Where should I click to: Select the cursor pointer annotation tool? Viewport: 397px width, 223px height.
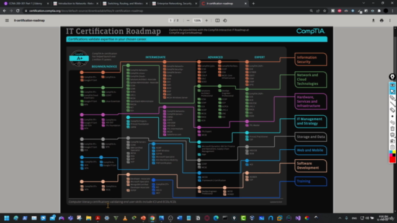click(x=392, y=91)
